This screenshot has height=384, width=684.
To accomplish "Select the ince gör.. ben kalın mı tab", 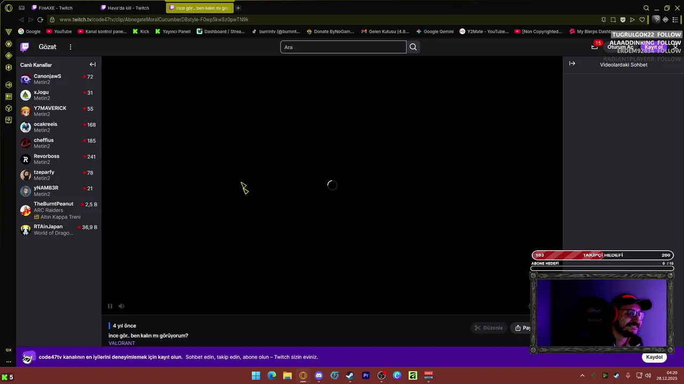I will coord(199,8).
